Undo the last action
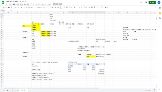Image resolution: width=162 pixels, height=92 pixels. click(x=4, y=7)
